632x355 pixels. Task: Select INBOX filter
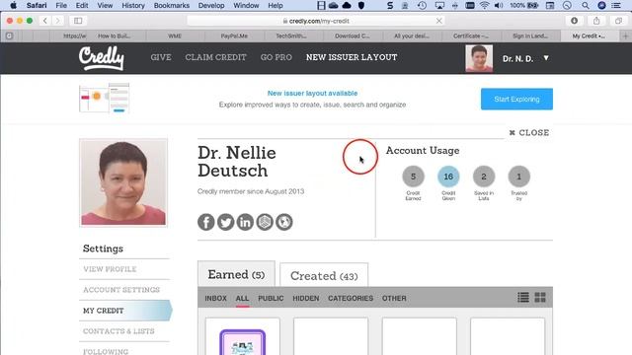click(x=215, y=298)
